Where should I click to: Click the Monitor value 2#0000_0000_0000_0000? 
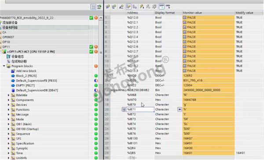click(x=202, y=90)
